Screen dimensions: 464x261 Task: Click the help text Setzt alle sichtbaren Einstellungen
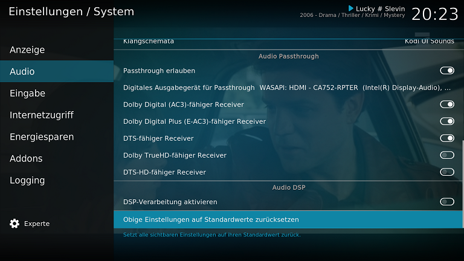tap(212, 234)
